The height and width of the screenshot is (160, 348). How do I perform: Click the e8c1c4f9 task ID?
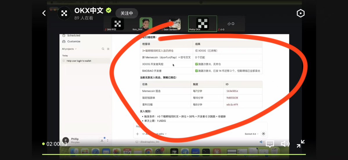tap(232, 105)
